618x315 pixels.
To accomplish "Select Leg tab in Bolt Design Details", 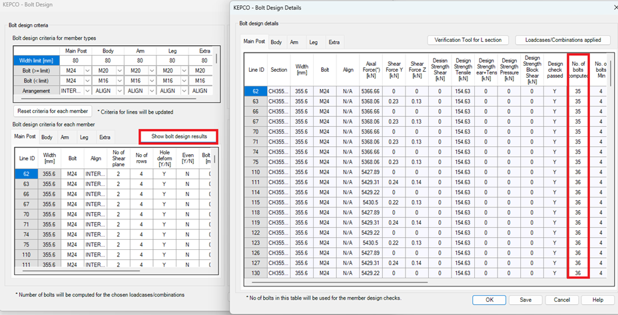I will tap(313, 42).
